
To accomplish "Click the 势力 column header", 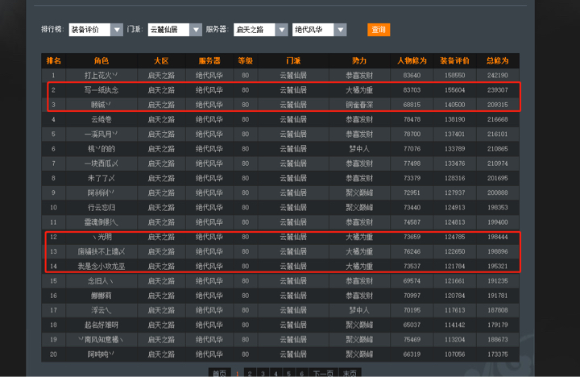I will tap(359, 60).
